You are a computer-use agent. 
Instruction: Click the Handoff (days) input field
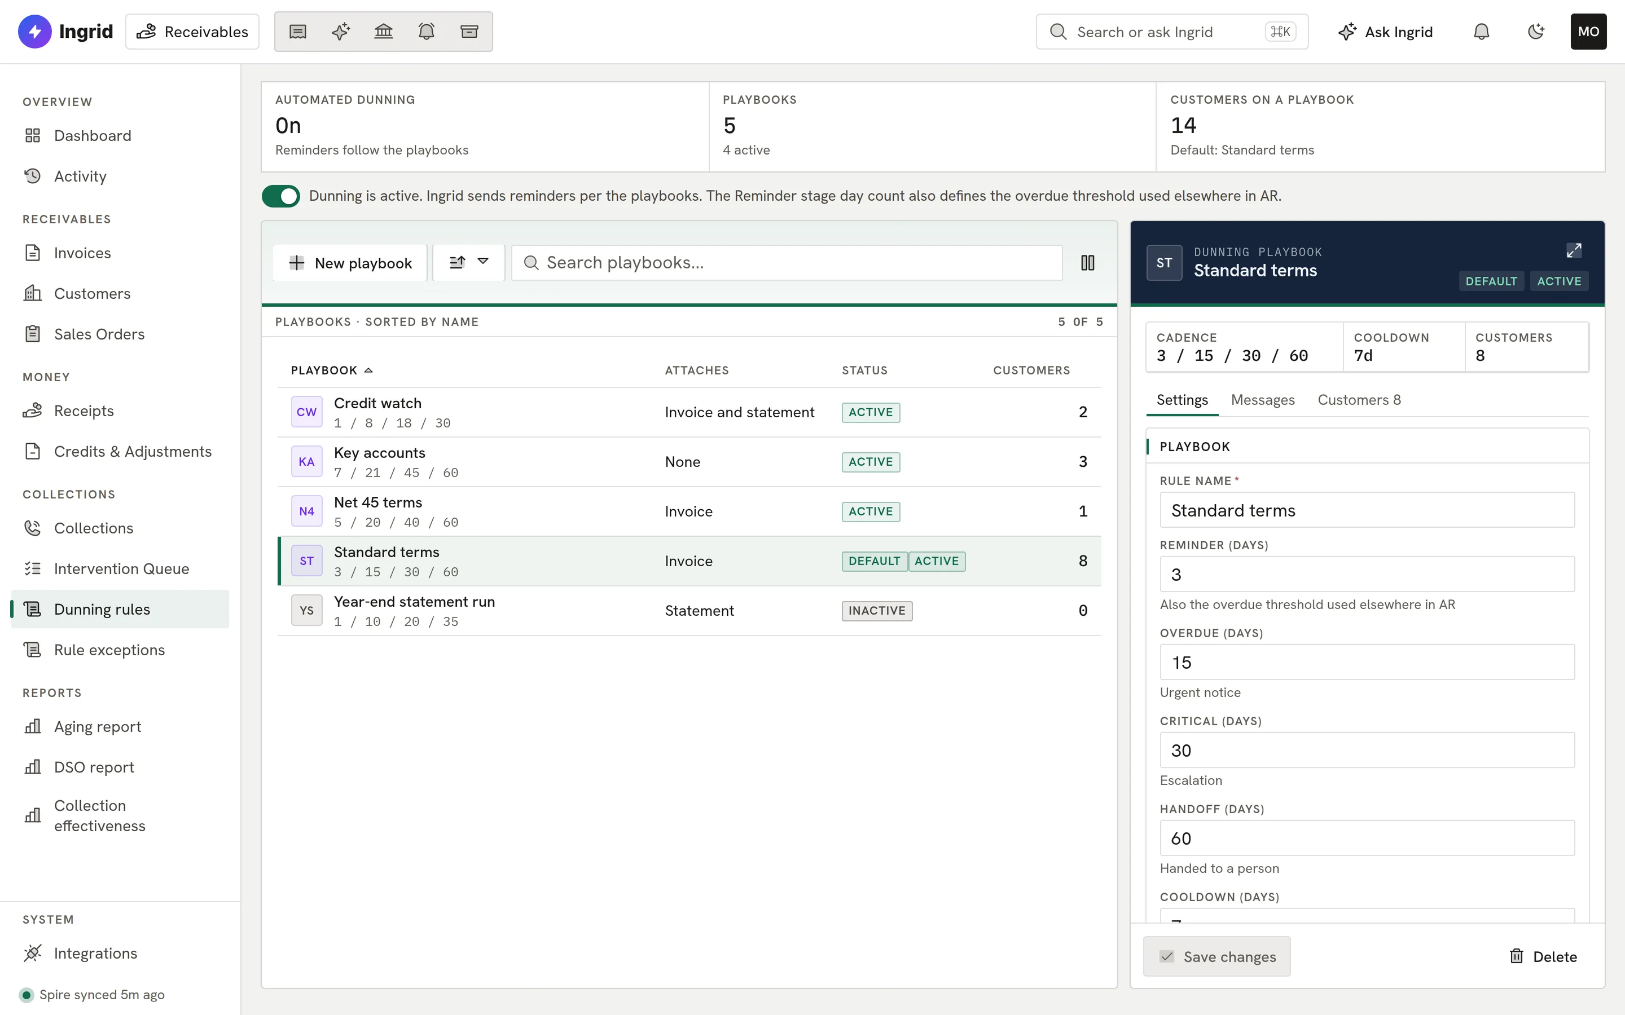click(x=1367, y=838)
